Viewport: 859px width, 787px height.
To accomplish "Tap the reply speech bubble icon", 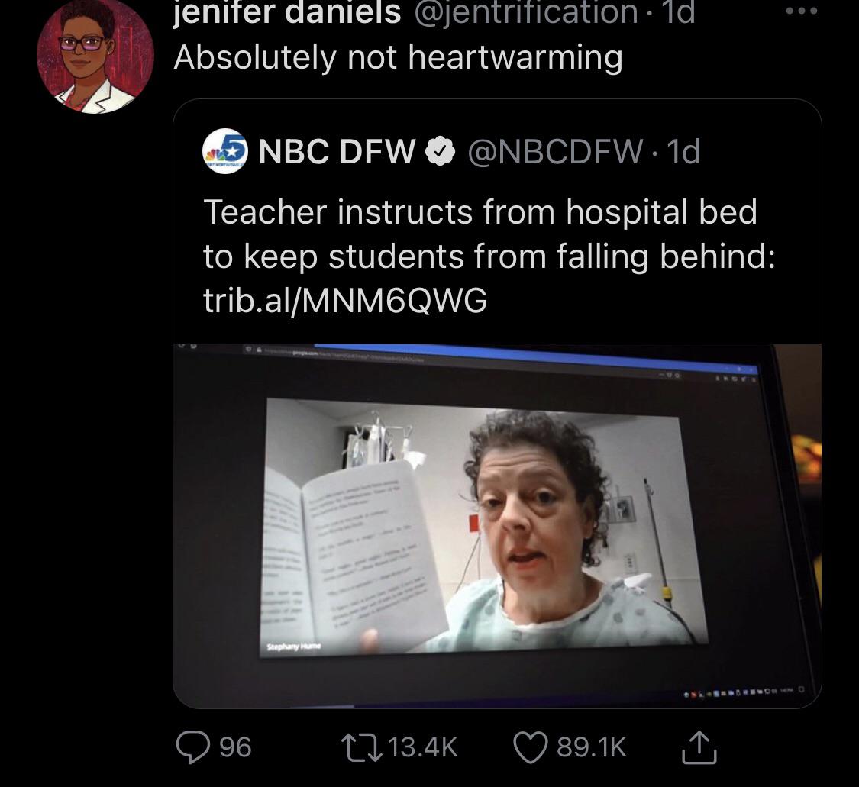I will coord(194,747).
